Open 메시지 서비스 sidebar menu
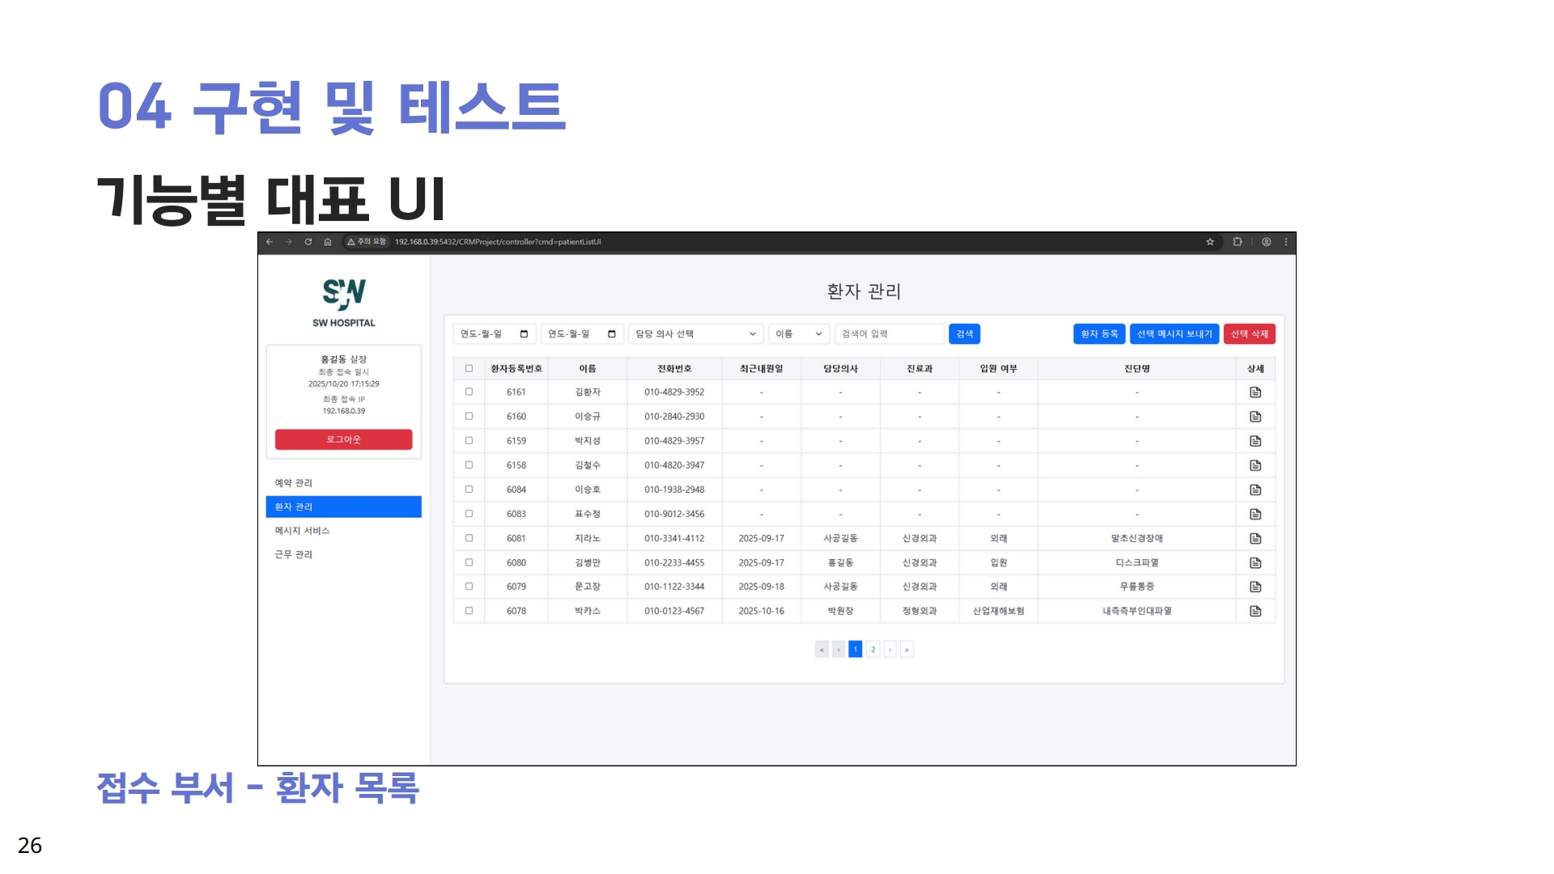 click(x=302, y=531)
